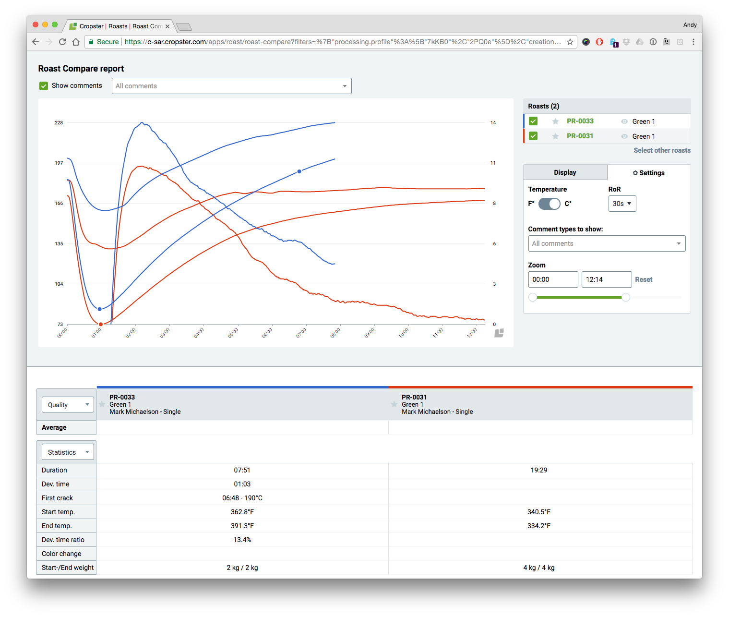Click the browser forward arrow
The width and height of the screenshot is (729, 617).
click(49, 42)
